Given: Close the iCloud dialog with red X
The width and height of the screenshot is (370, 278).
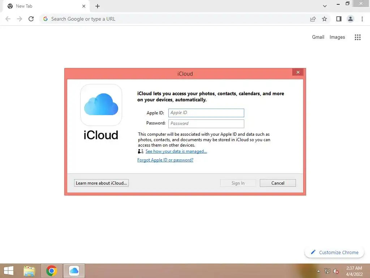Looking at the screenshot, I should click(x=298, y=72).
